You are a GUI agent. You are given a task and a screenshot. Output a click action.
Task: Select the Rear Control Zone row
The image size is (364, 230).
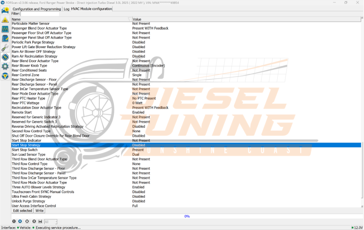(x=186, y=75)
